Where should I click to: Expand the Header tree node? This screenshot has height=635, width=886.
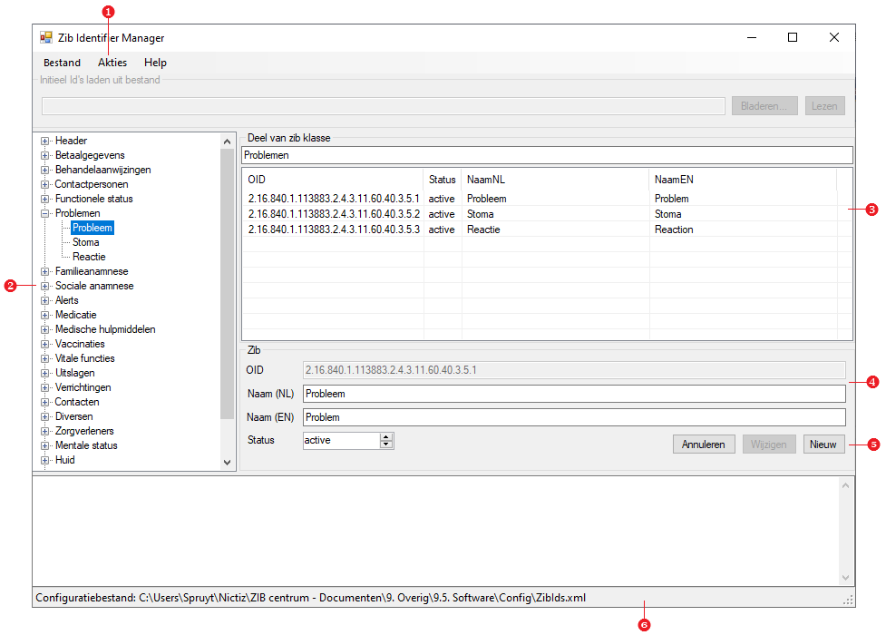pos(44,141)
